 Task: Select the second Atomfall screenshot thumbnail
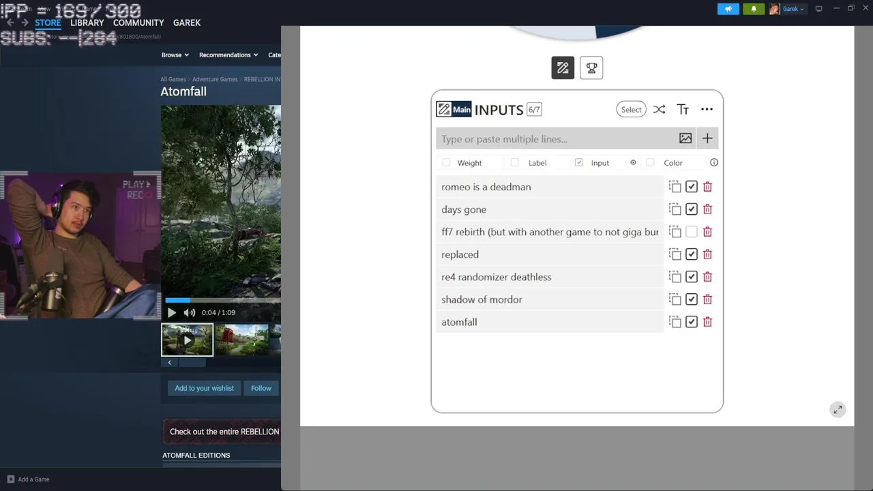pos(242,340)
